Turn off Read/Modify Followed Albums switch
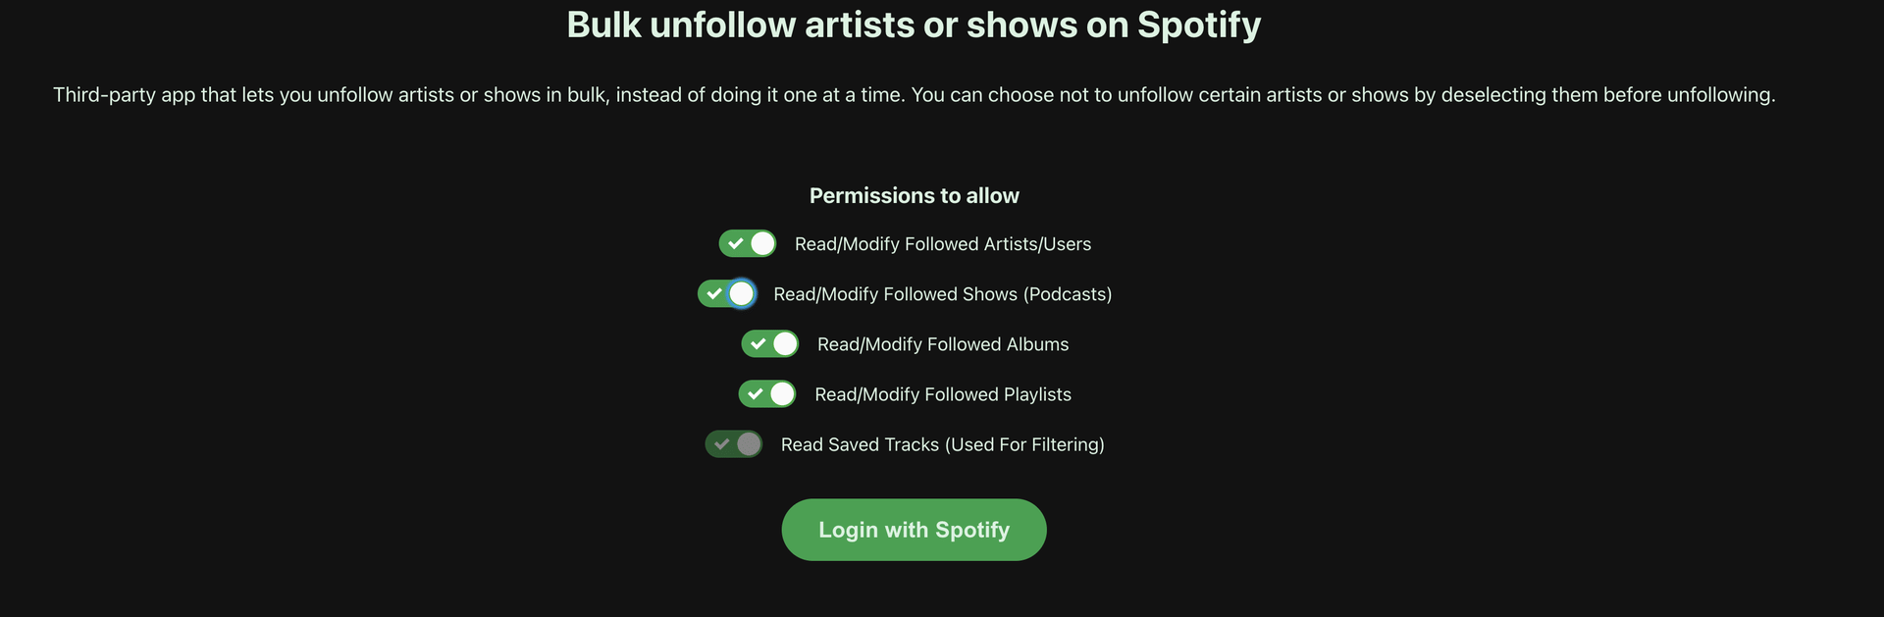Image resolution: width=1884 pixels, height=617 pixels. tap(770, 344)
